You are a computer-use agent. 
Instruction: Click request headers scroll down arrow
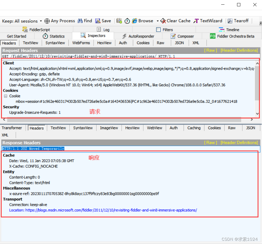click(257, 114)
